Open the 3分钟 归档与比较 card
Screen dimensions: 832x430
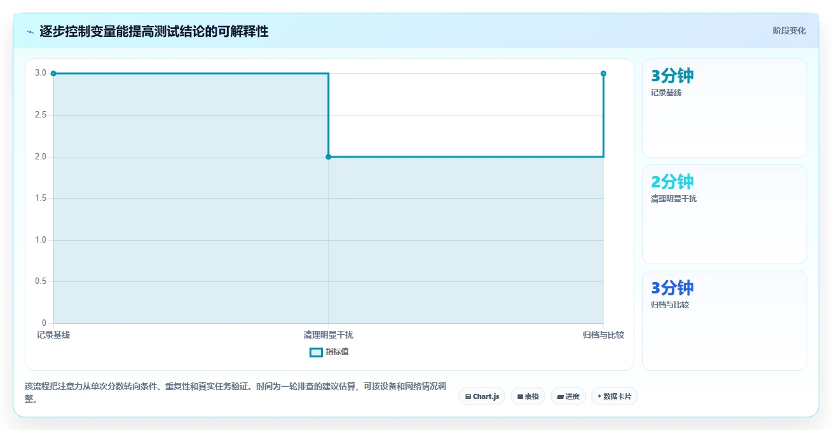click(725, 321)
